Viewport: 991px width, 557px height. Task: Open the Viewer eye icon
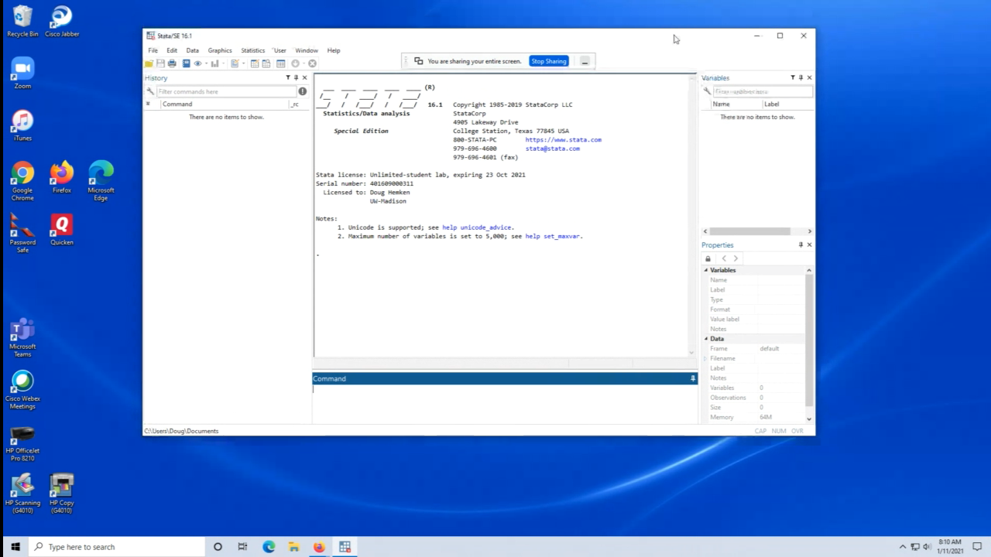click(x=197, y=63)
